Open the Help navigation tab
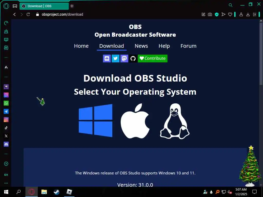Image resolution: width=263 pixels, height=197 pixels. coord(164,46)
